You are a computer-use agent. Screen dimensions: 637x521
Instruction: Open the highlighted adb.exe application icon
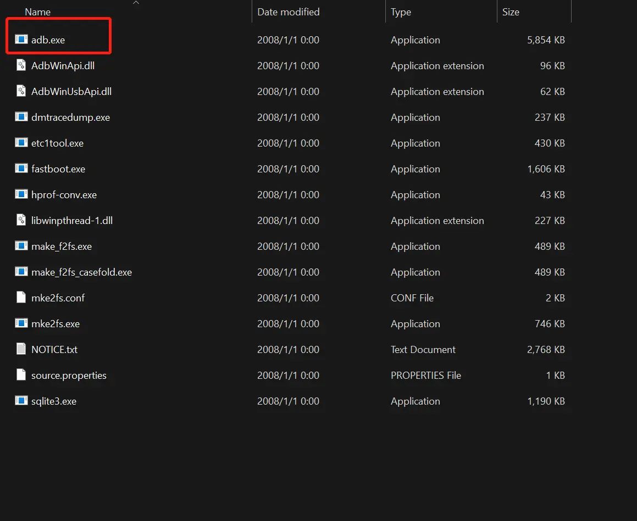pos(21,40)
